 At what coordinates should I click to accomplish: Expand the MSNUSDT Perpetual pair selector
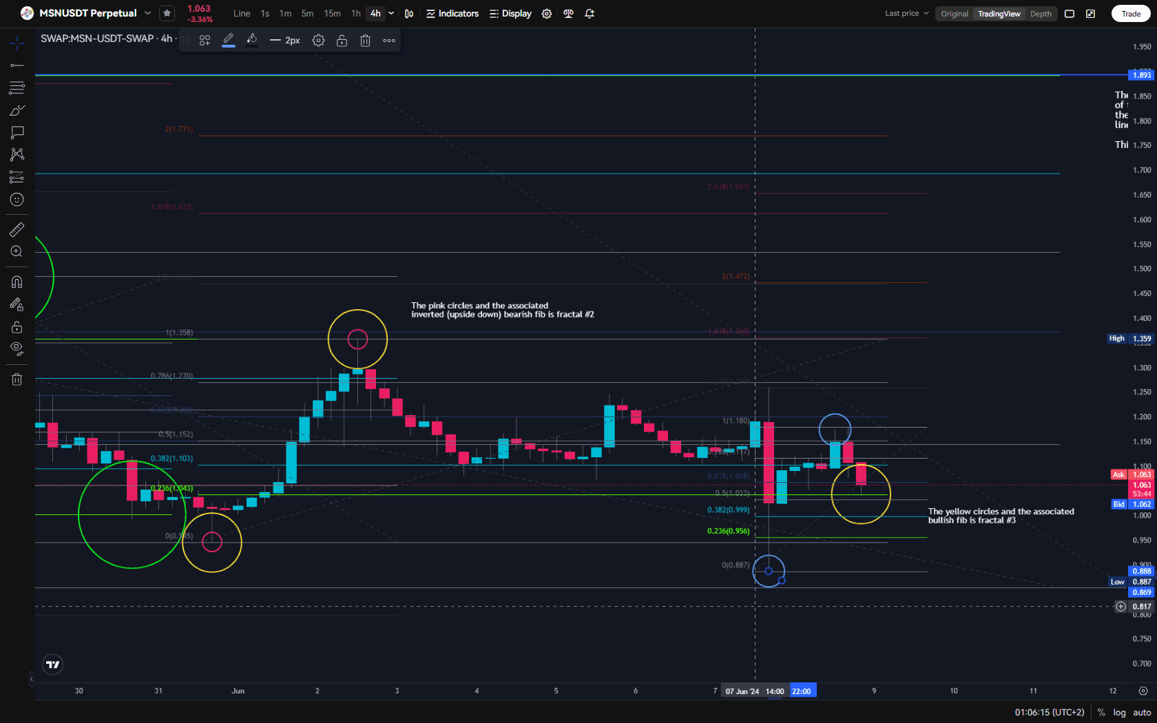point(147,13)
